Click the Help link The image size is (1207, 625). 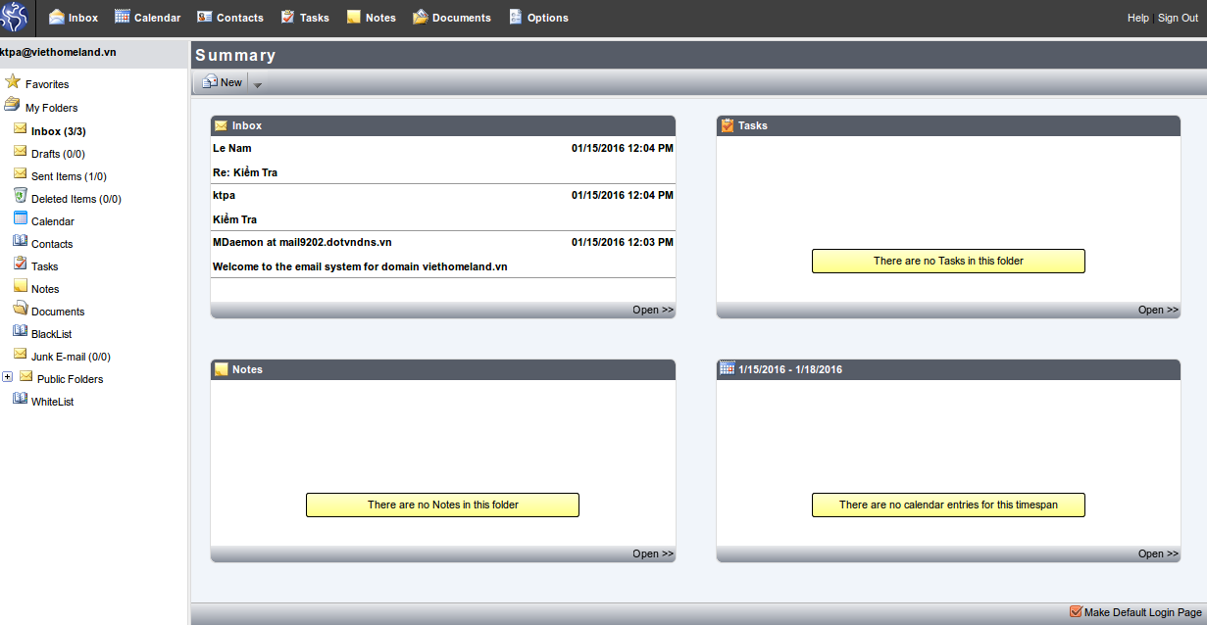(1138, 18)
